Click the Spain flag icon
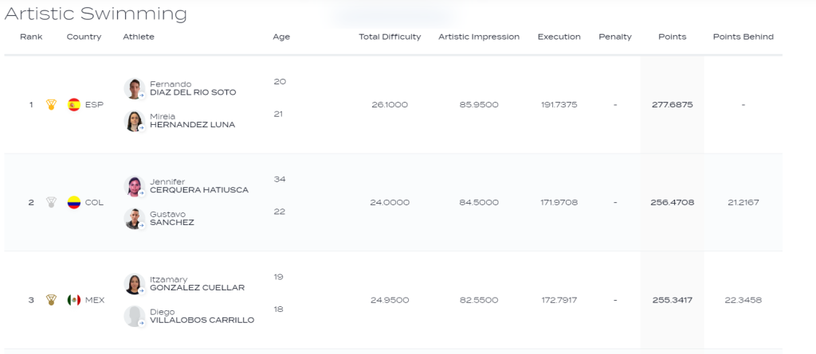 pyautogui.click(x=74, y=104)
